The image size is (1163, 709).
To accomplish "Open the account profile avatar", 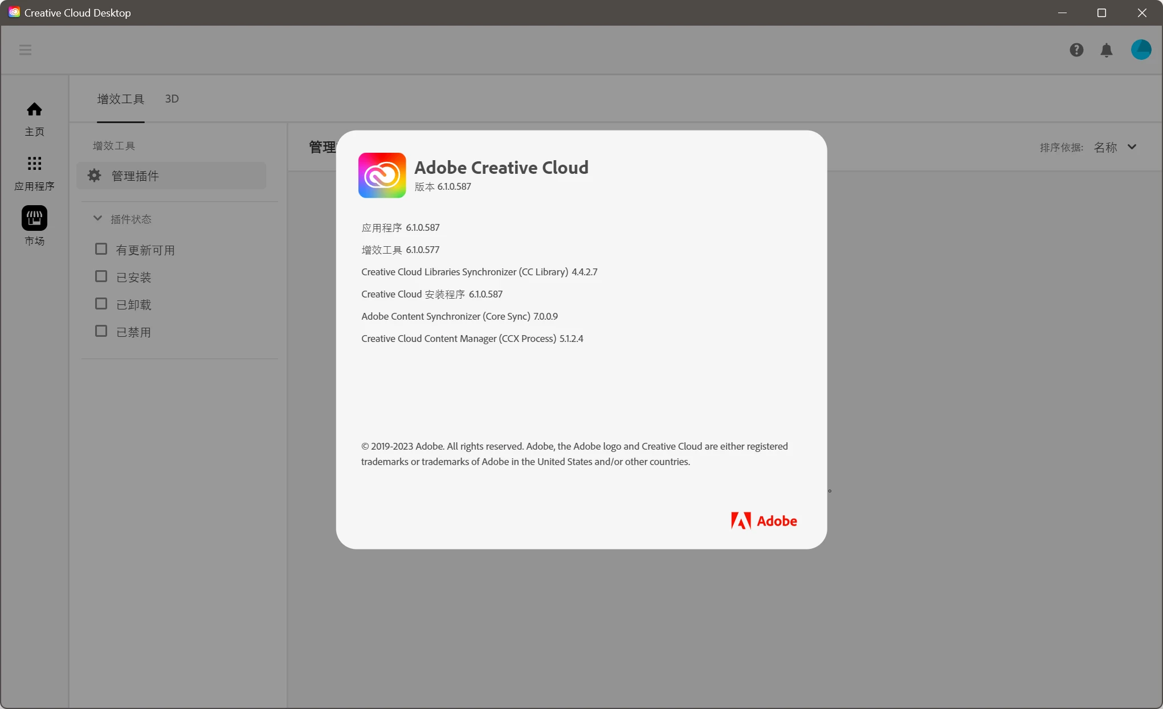I will click(x=1141, y=50).
